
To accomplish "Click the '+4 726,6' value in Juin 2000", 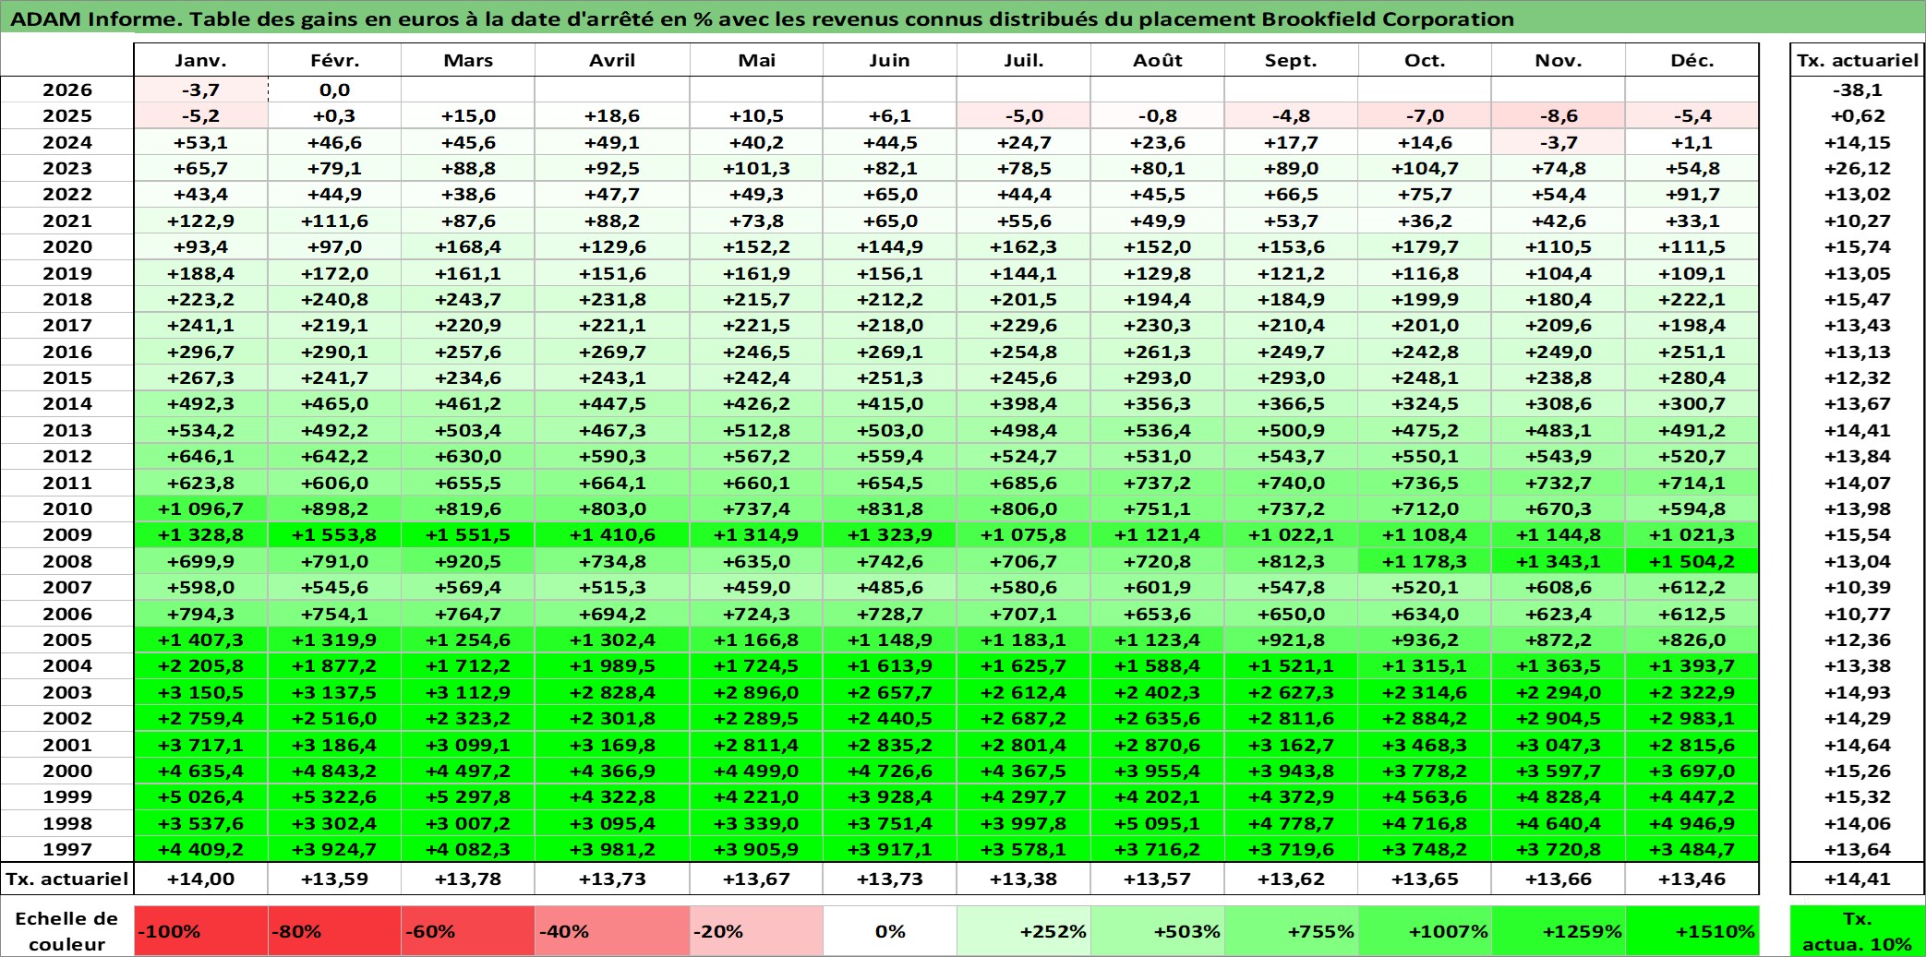I will (890, 771).
